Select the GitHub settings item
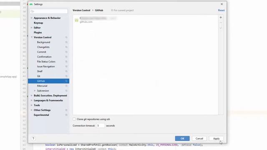This screenshot has width=267, height=150. click(48, 81)
